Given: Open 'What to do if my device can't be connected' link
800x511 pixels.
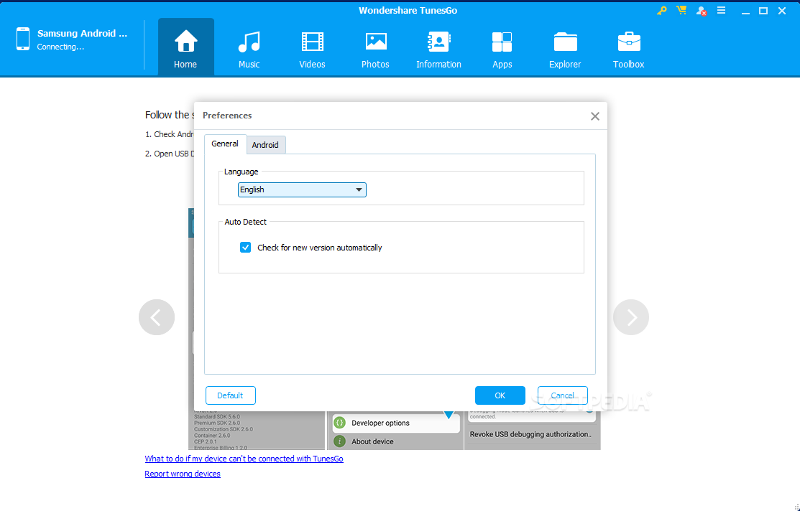Looking at the screenshot, I should click(244, 459).
